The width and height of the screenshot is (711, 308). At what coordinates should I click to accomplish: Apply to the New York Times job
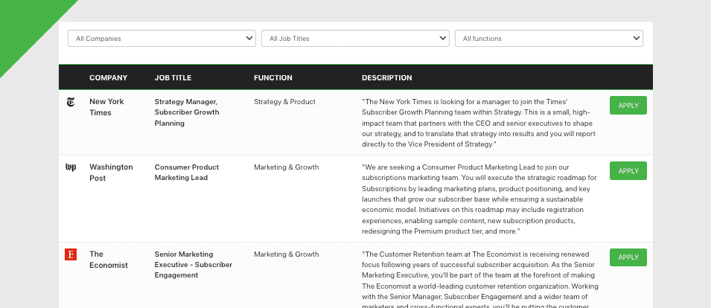pyautogui.click(x=628, y=106)
